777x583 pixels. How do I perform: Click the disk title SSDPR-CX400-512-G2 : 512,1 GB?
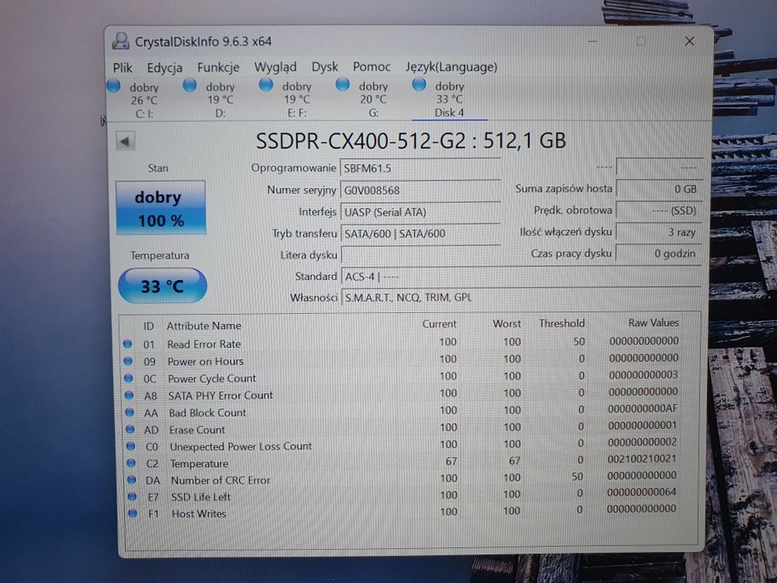click(411, 141)
